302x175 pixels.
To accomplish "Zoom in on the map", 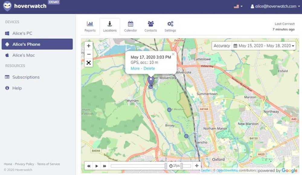I will pos(88,46).
